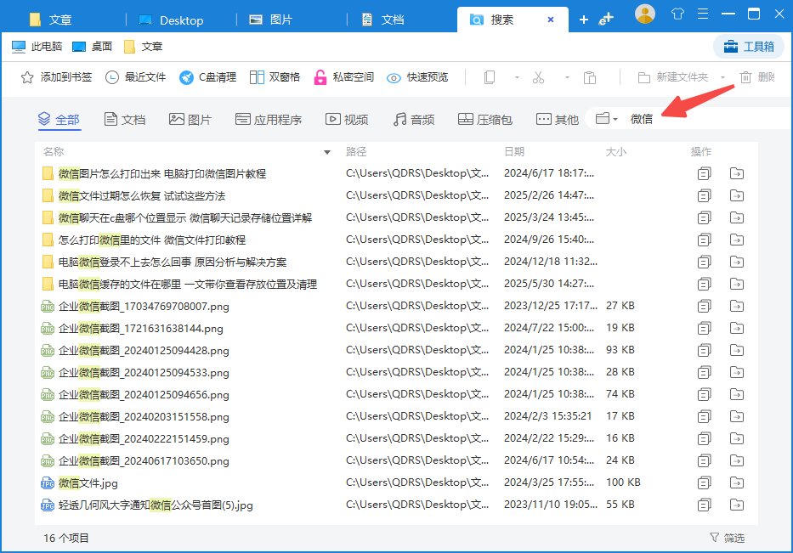Click 新建文件夹 in the toolbar

[673, 77]
